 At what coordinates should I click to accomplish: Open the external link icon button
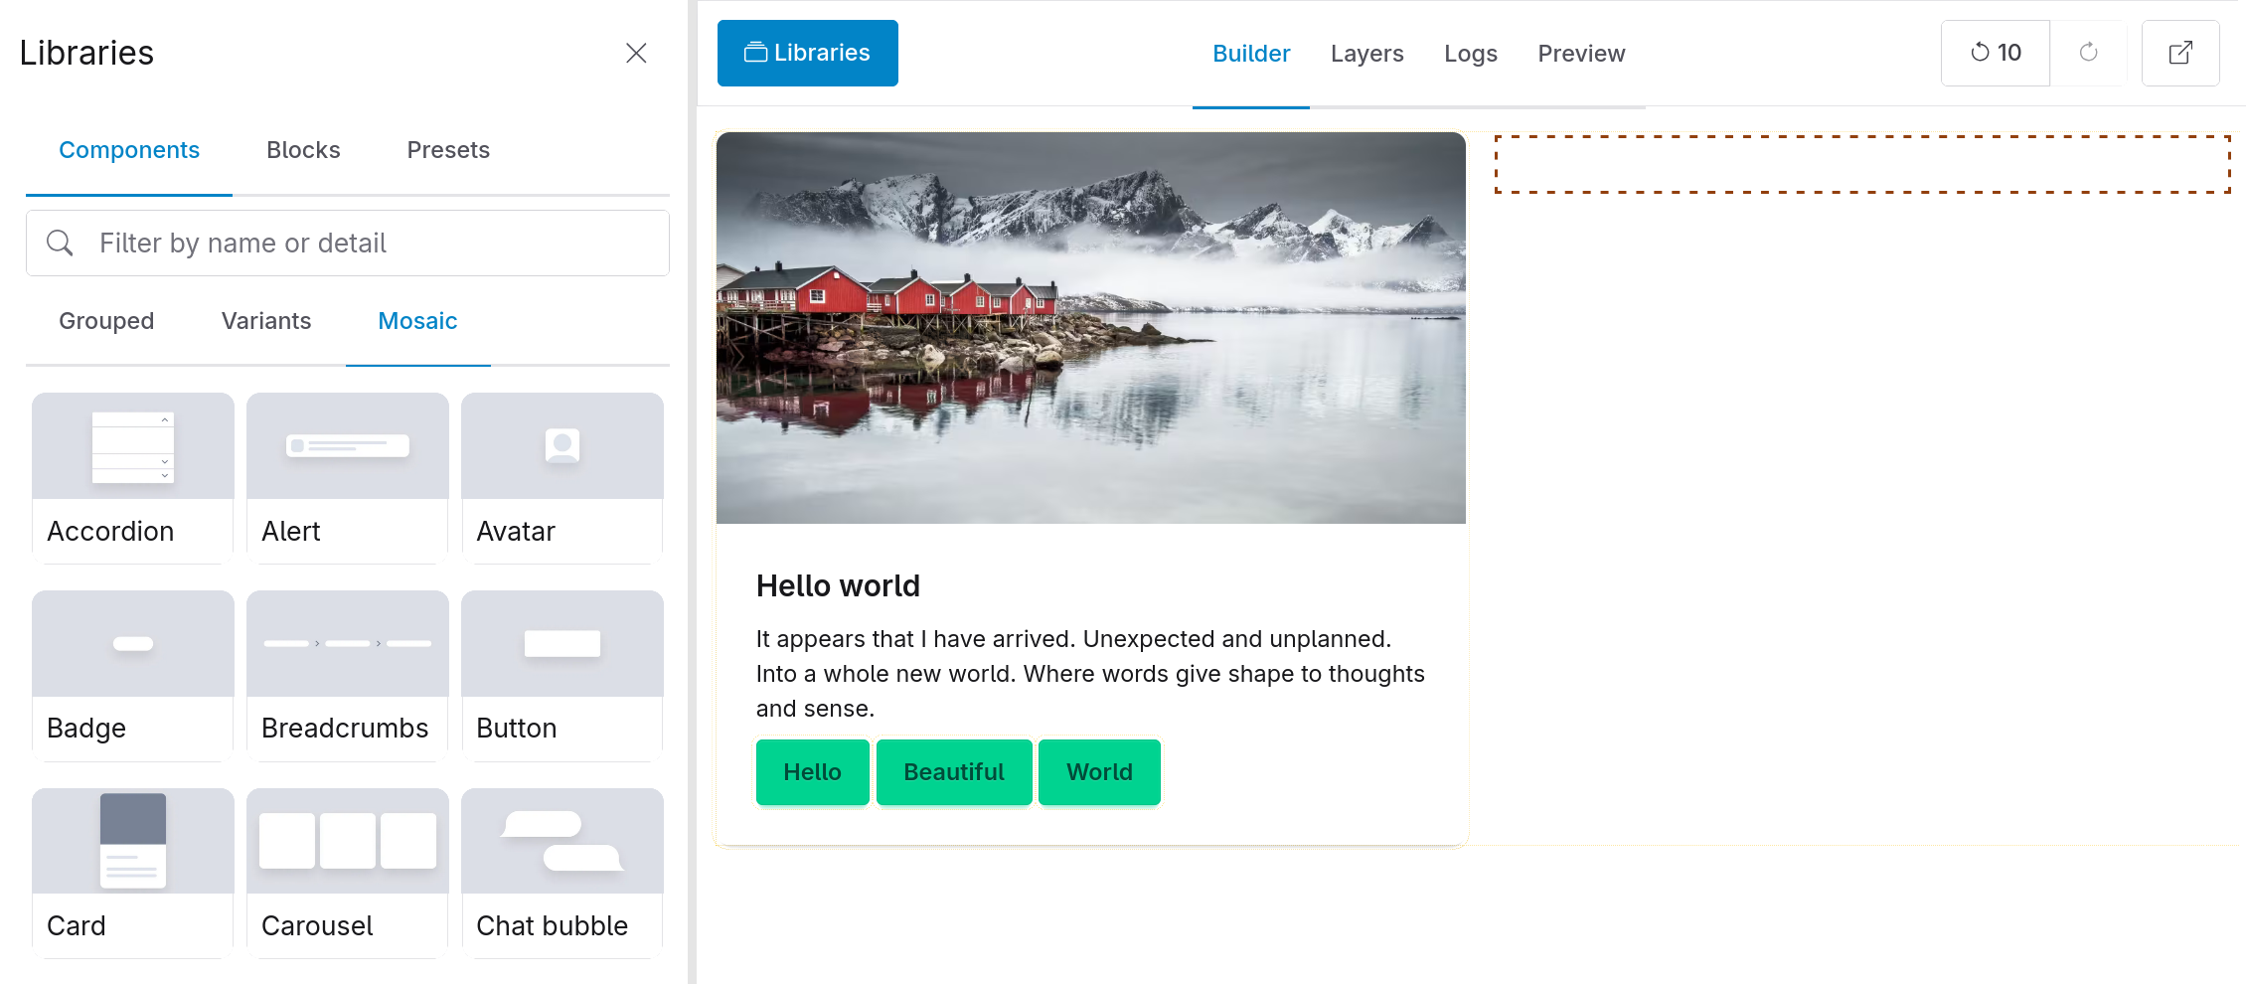click(2180, 53)
